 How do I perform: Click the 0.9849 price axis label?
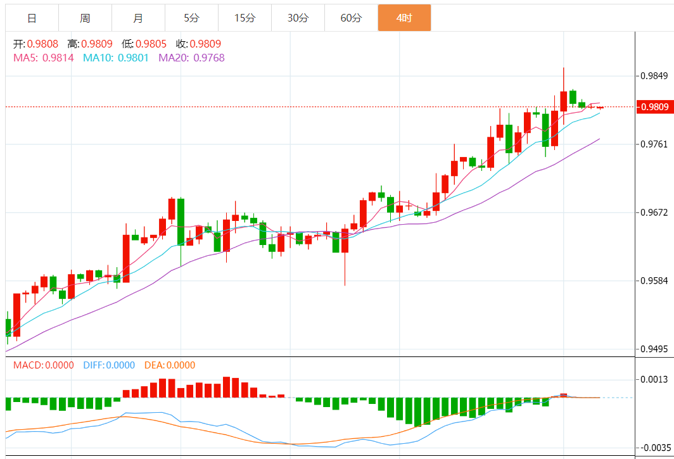[x=654, y=77]
